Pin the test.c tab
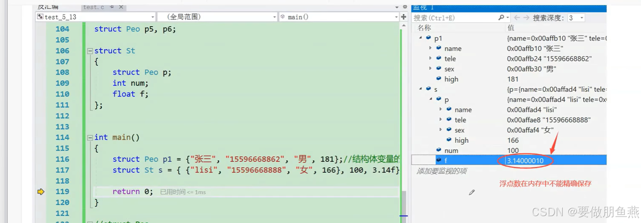Viewport: 641px width, 223px height. pyautogui.click(x=112, y=7)
